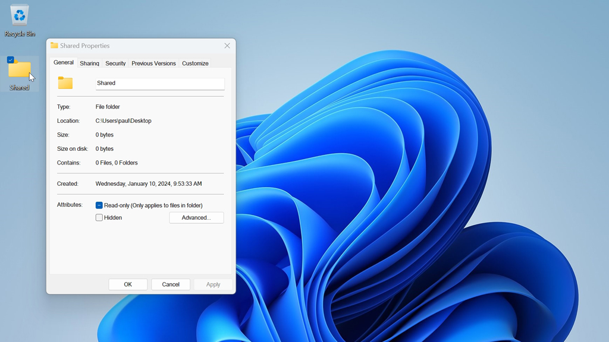Toggle the Read-only attribute checkbox
The width and height of the screenshot is (609, 342).
[x=99, y=205]
